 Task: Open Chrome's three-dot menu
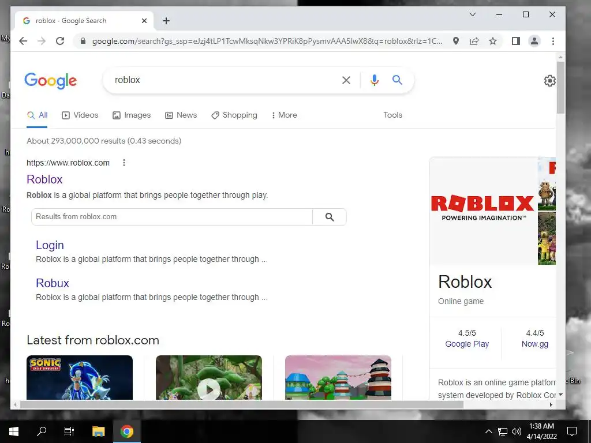tap(553, 41)
